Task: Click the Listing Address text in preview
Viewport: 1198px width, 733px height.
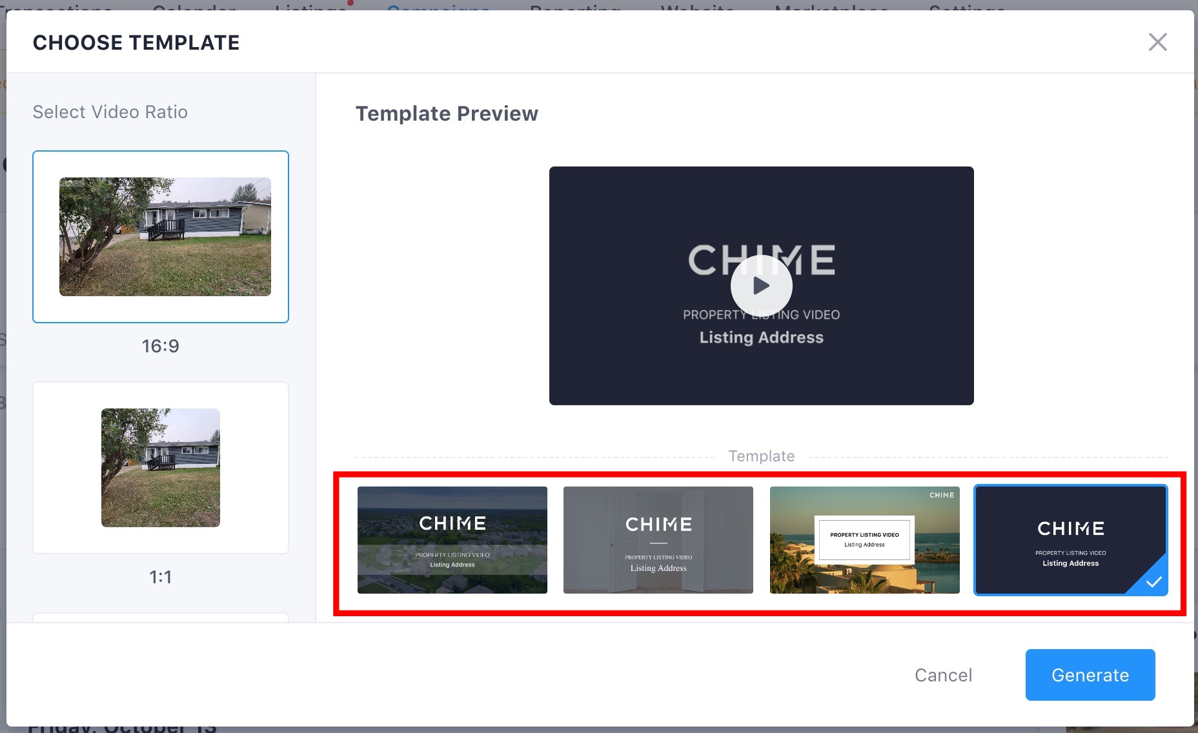Action: click(761, 337)
